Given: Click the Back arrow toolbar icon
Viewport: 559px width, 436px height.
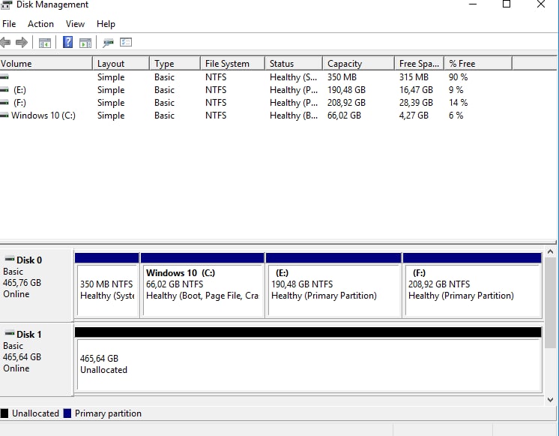Looking at the screenshot, I should tap(5, 43).
